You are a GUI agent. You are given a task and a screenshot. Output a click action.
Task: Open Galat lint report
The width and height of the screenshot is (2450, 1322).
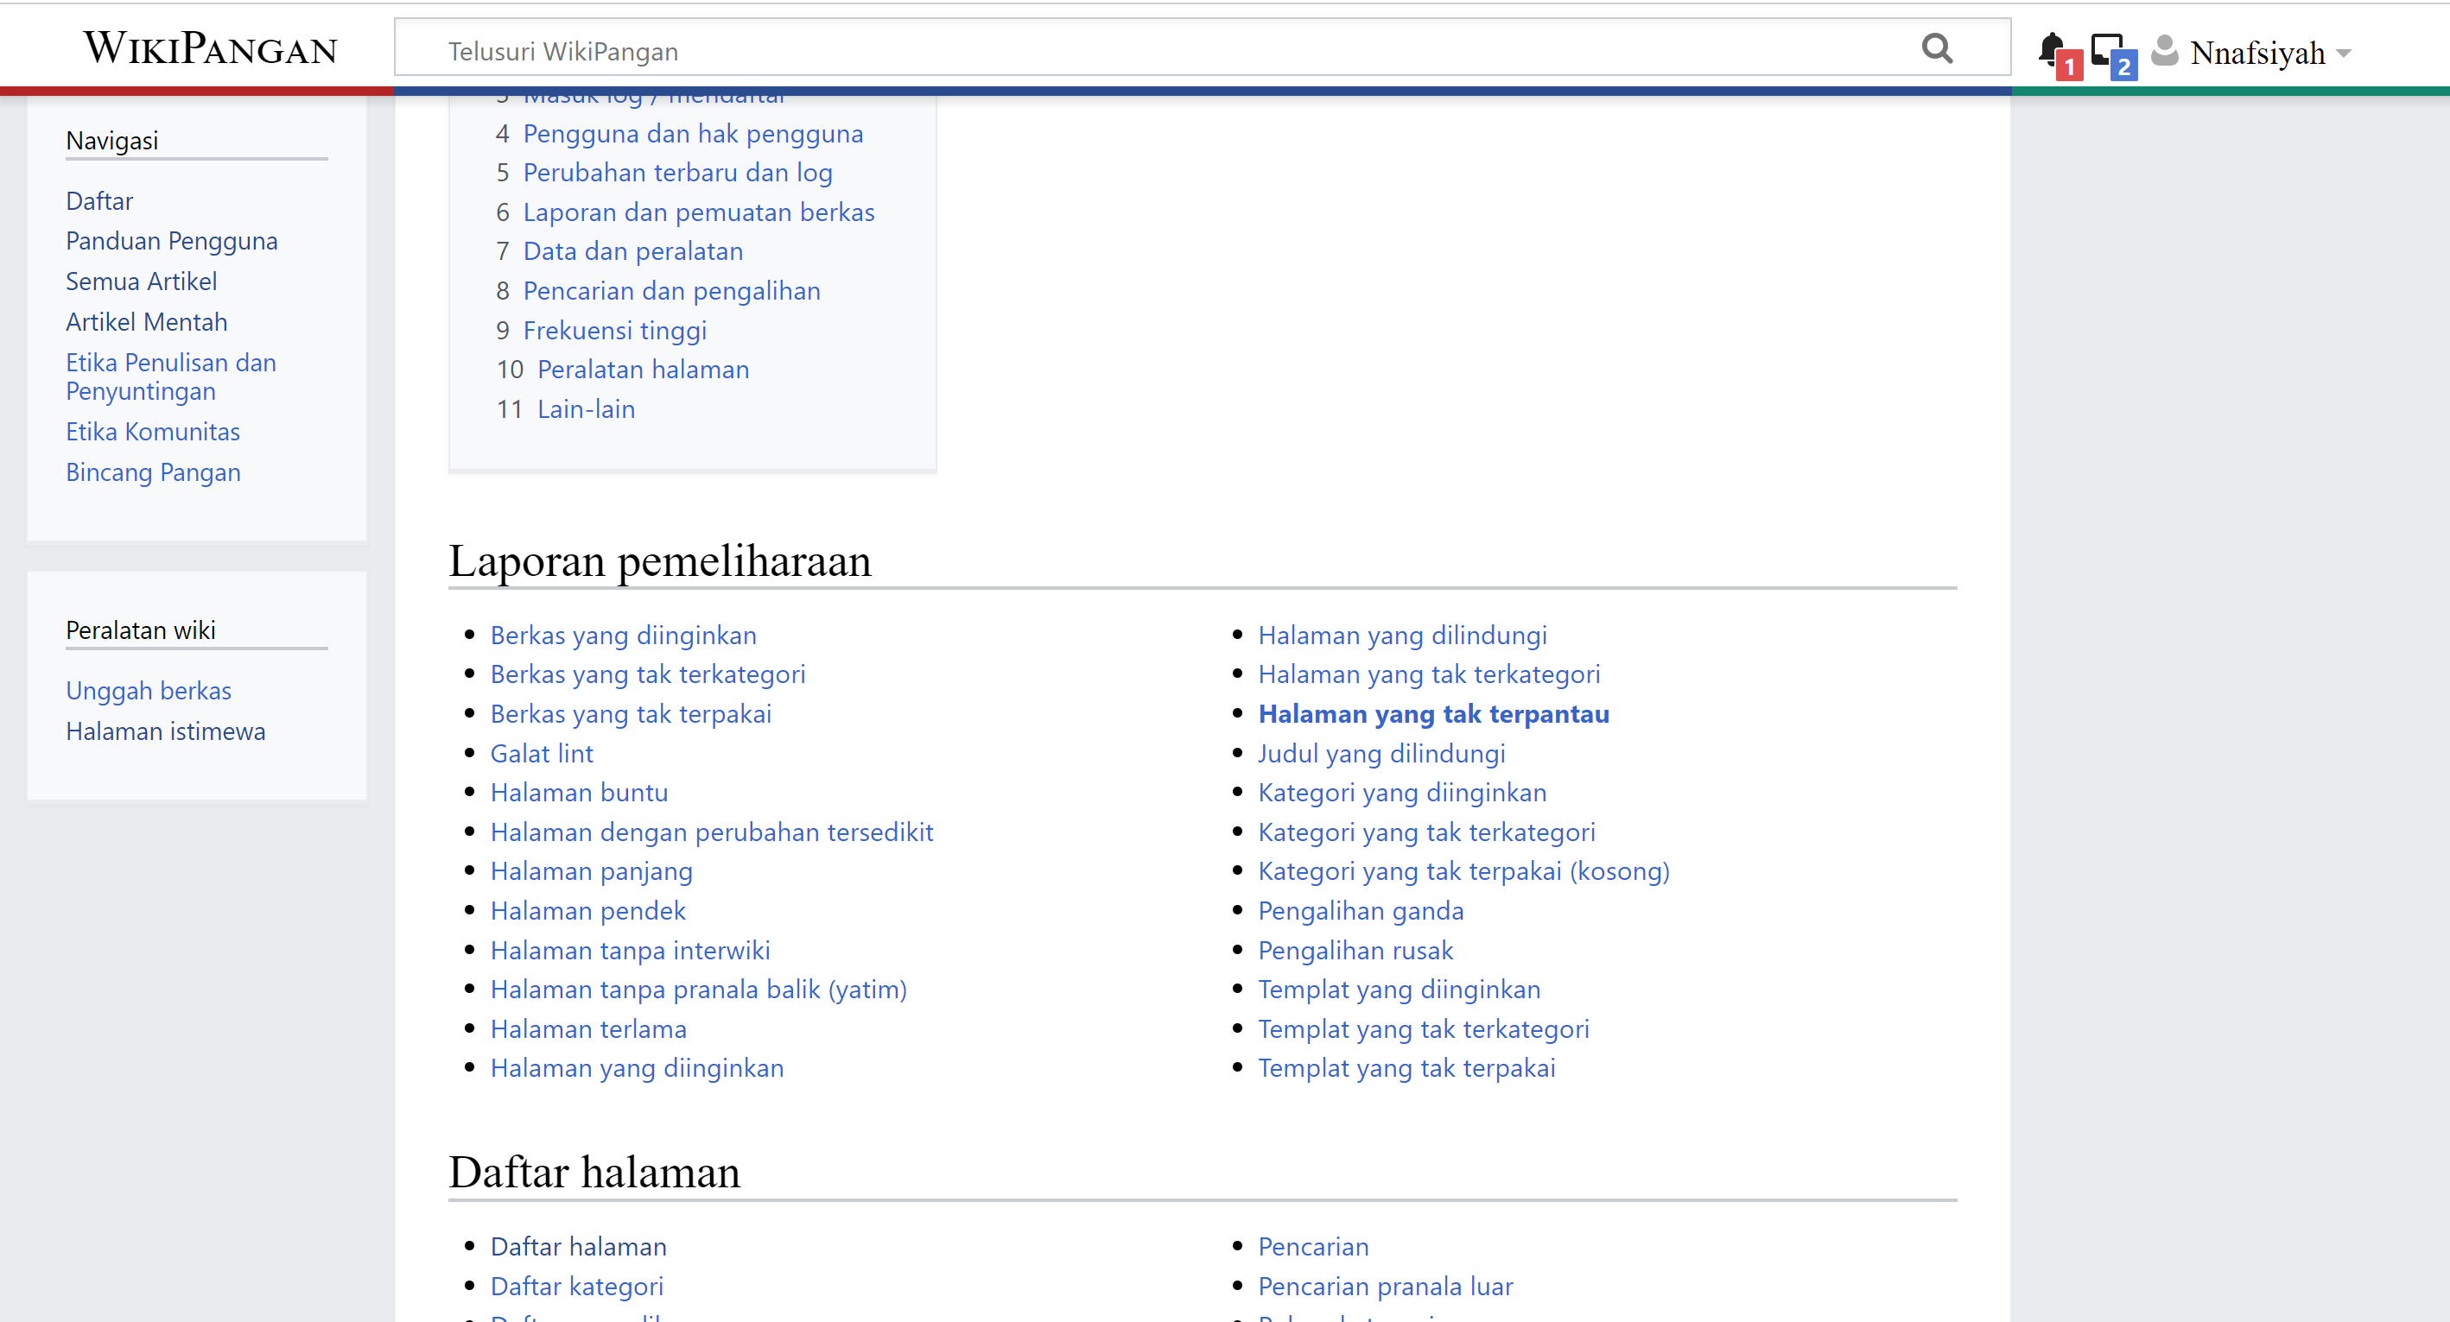point(541,753)
